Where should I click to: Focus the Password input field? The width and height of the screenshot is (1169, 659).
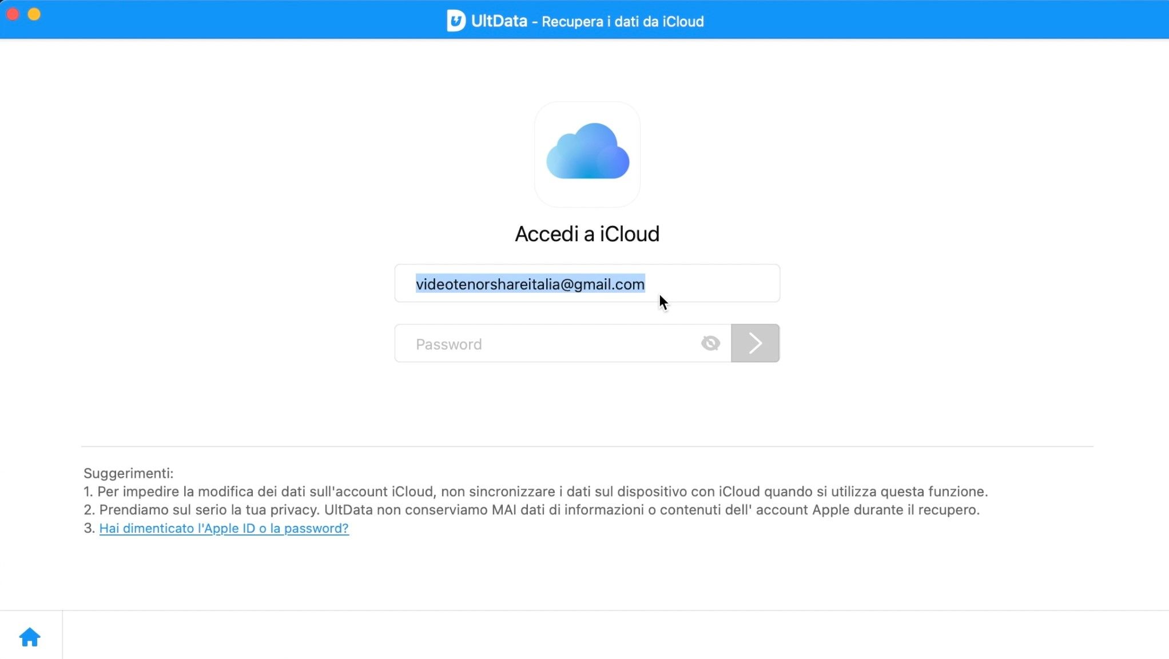click(x=563, y=343)
